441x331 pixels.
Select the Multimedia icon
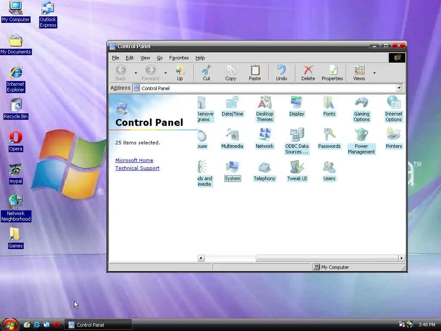232,138
